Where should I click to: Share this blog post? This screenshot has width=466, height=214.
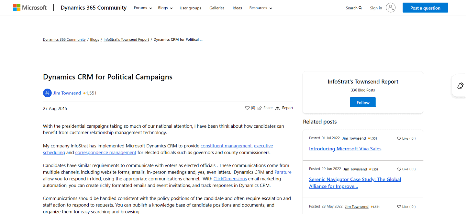point(265,108)
